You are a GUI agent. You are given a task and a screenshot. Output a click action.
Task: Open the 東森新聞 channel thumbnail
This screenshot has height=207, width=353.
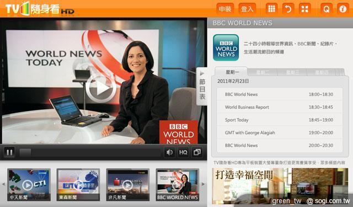point(78,185)
